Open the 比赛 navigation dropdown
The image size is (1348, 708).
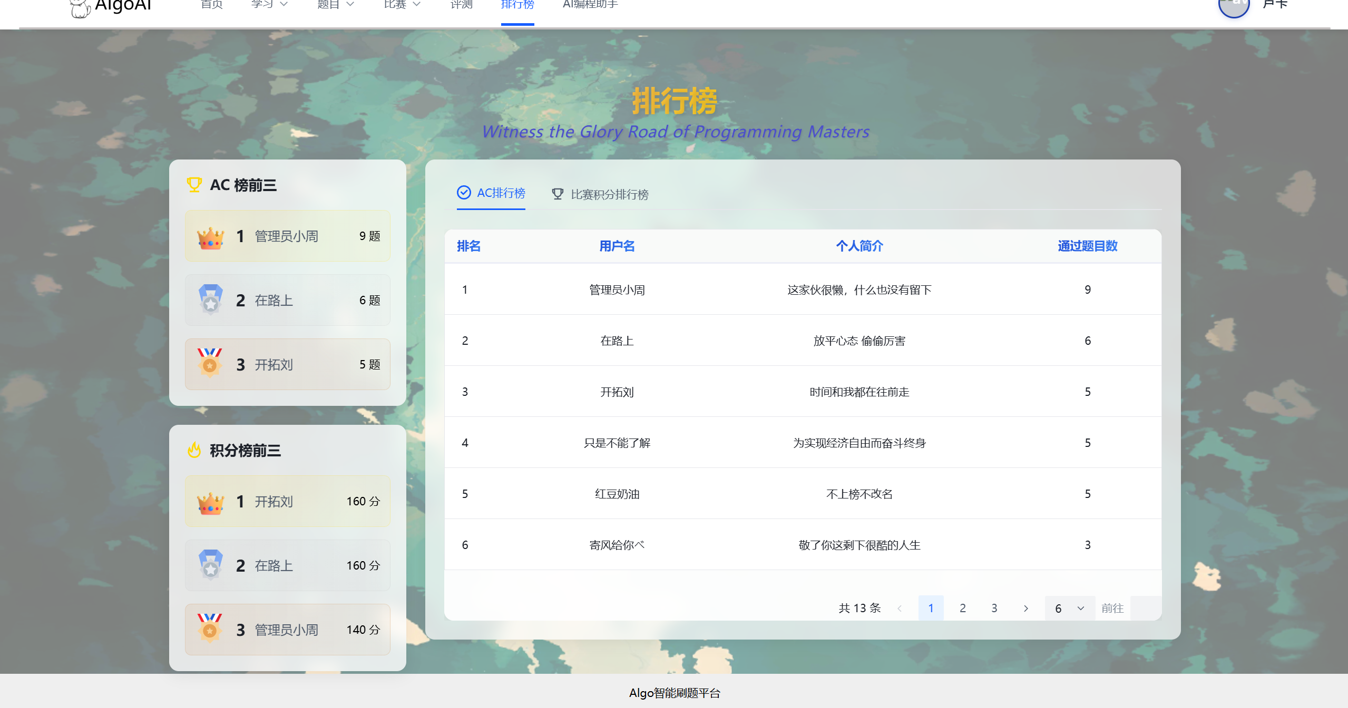(x=402, y=5)
